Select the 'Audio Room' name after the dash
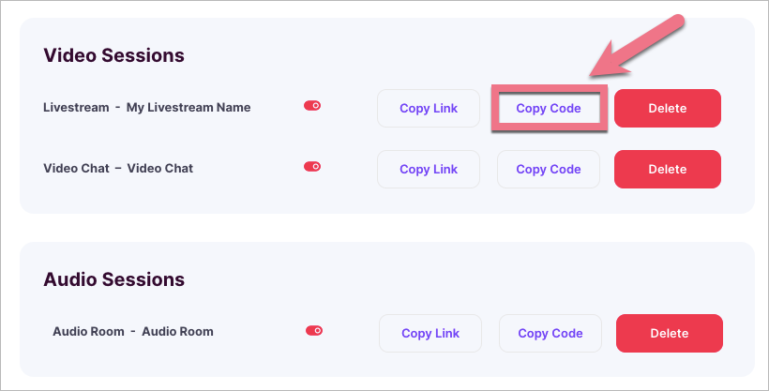Viewport: 769px width, 391px height. (177, 331)
